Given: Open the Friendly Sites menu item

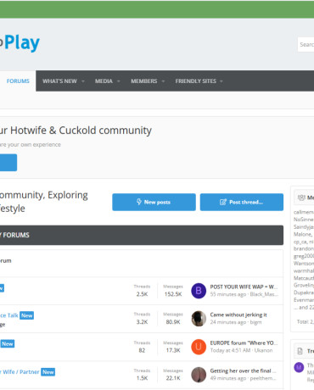Looking at the screenshot, I should point(195,81).
